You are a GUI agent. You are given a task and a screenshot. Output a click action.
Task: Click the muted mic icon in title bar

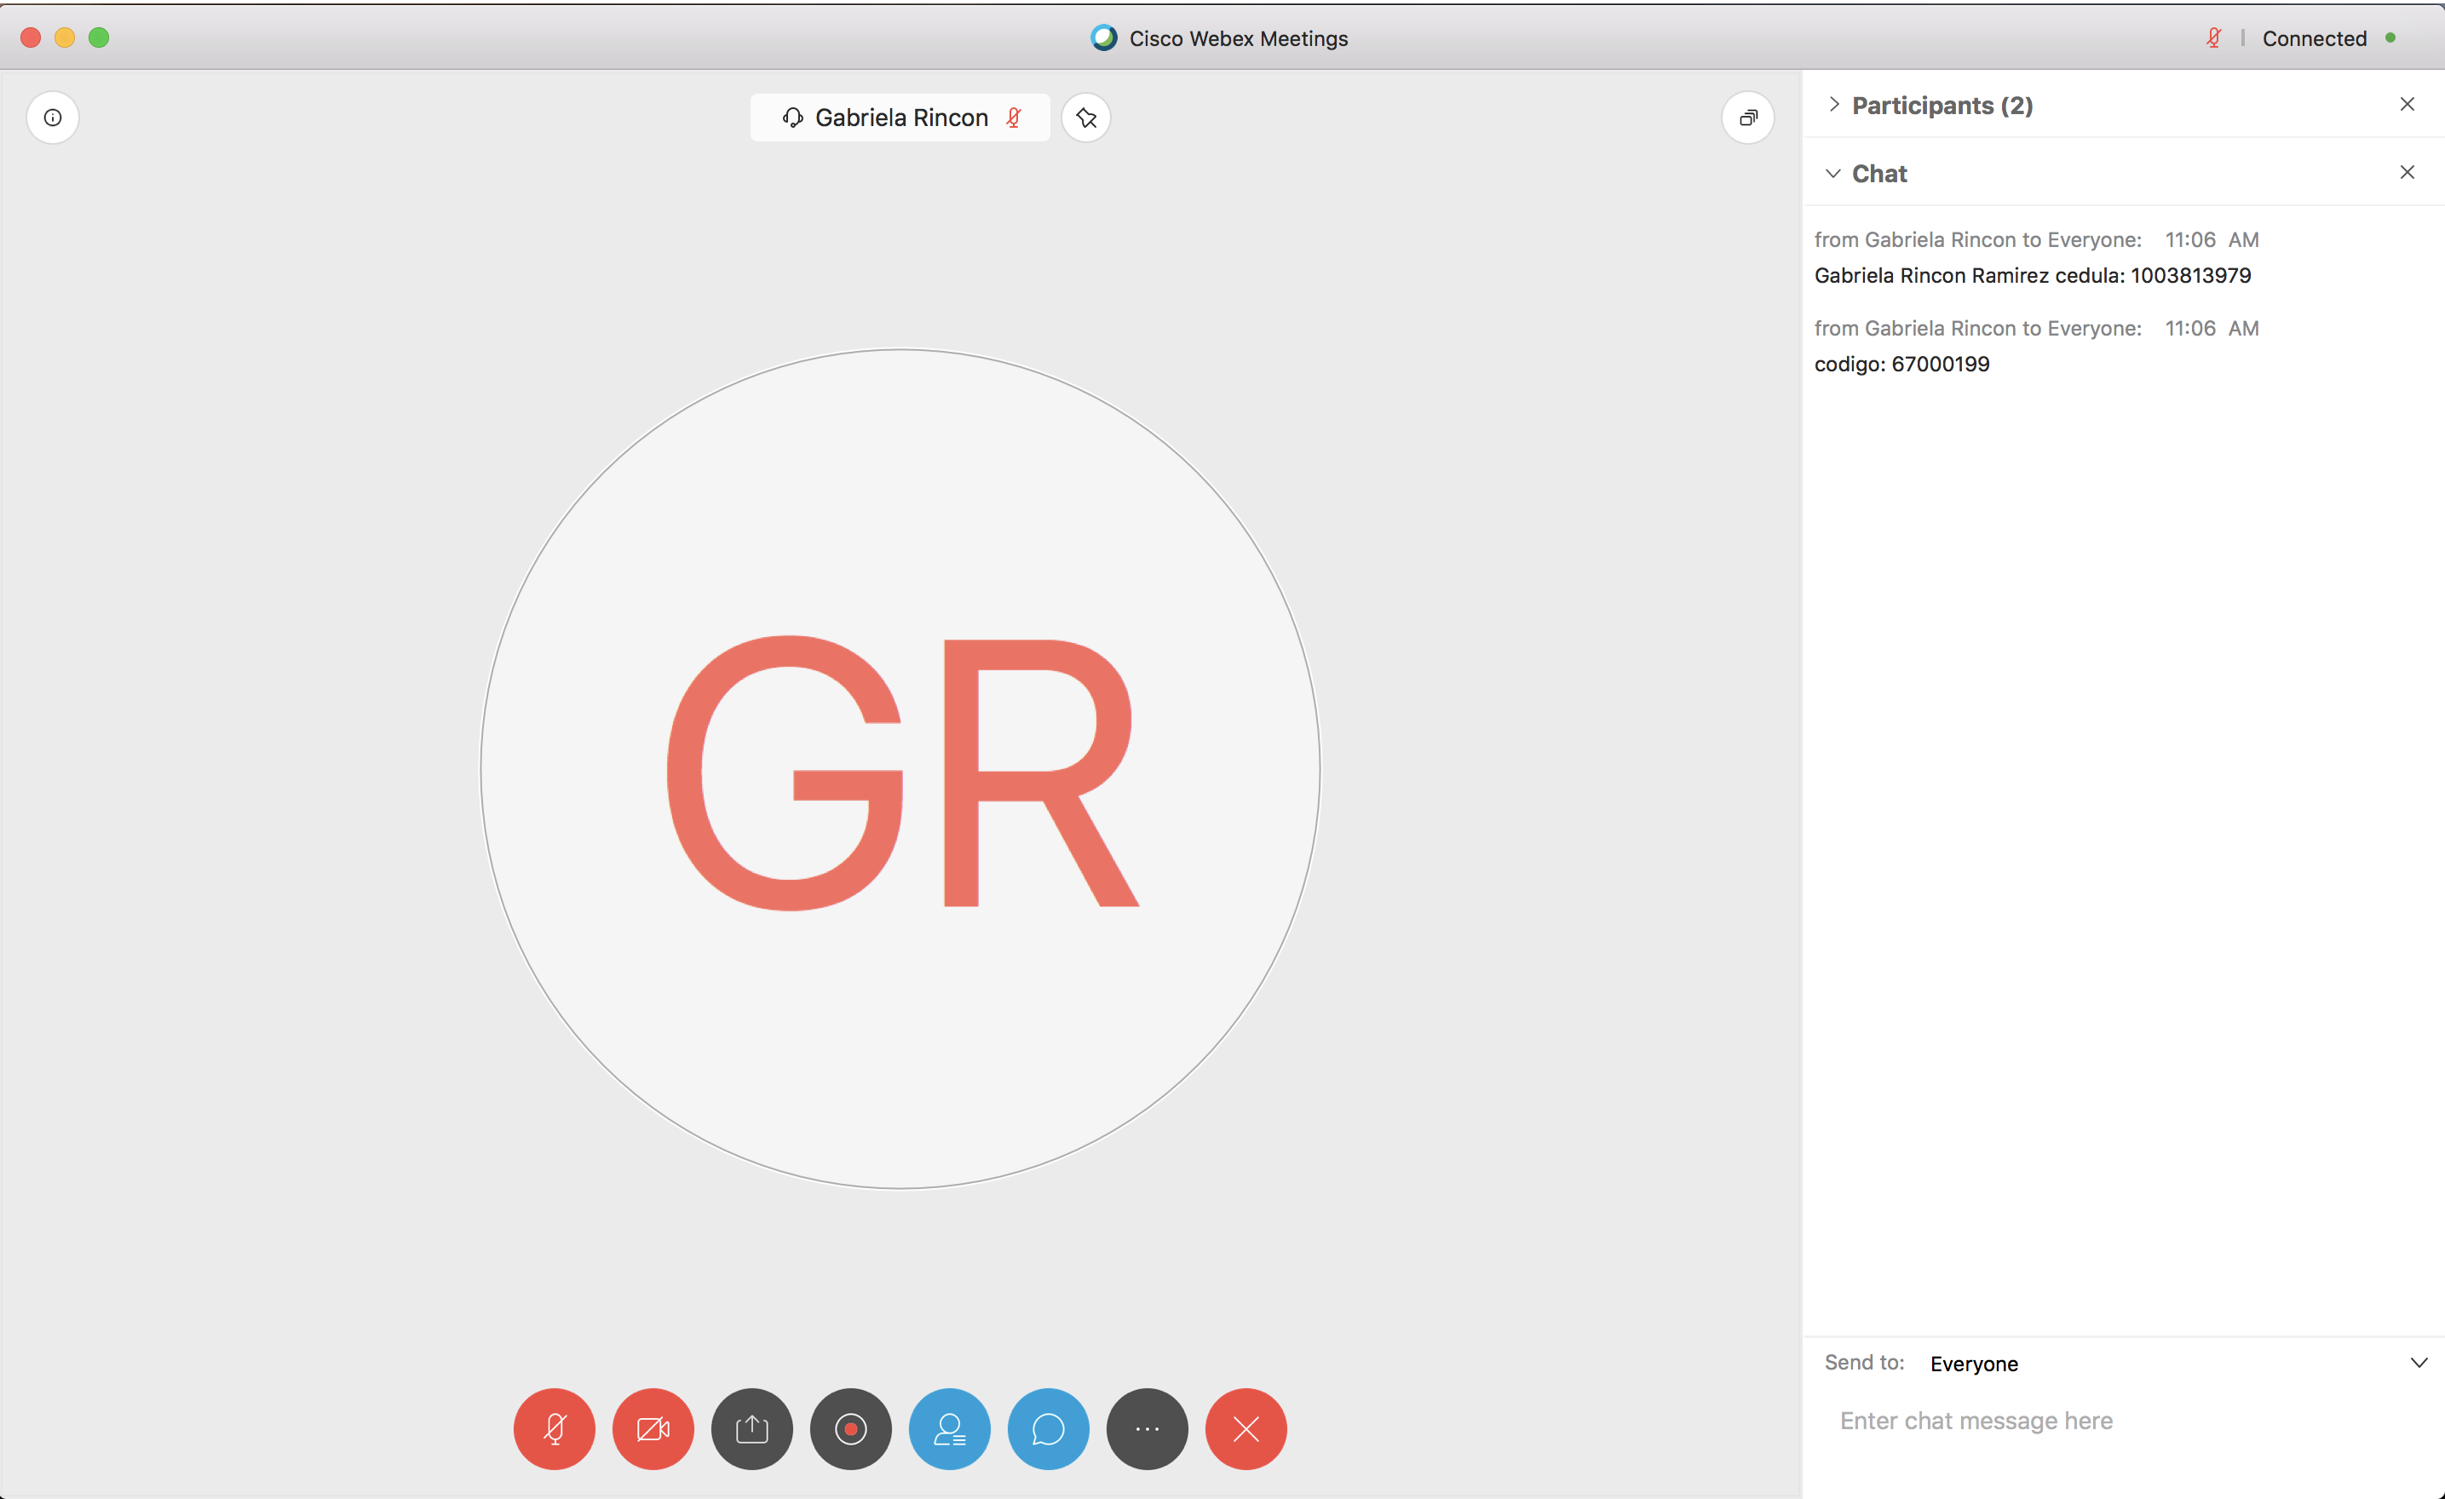click(2214, 37)
